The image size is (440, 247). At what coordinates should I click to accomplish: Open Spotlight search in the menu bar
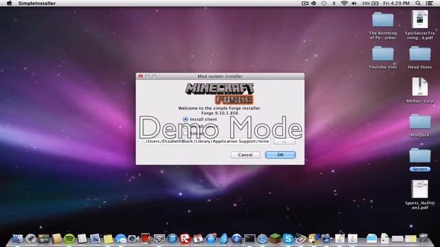click(418, 3)
